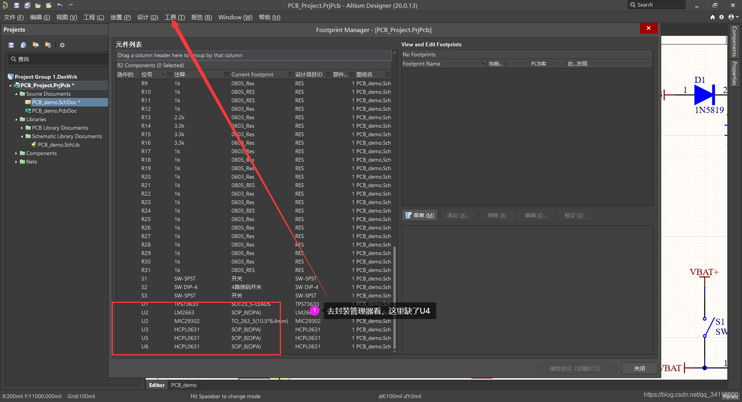The width and height of the screenshot is (742, 402).
Task: Expand the Components tree node
Action: coord(16,153)
